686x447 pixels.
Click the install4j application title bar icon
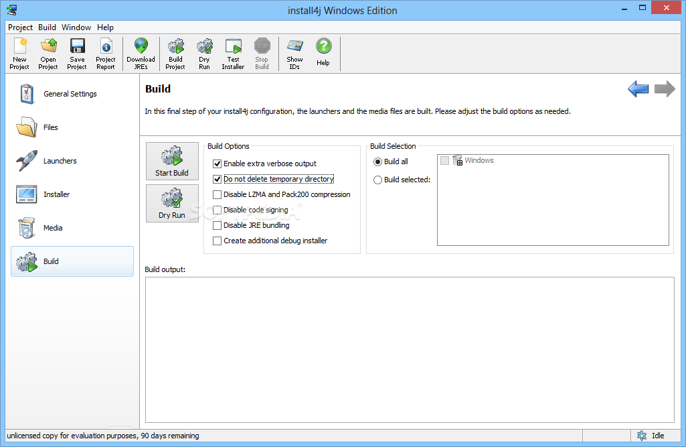click(12, 10)
